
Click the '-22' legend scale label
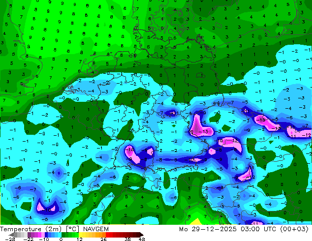[28, 239]
